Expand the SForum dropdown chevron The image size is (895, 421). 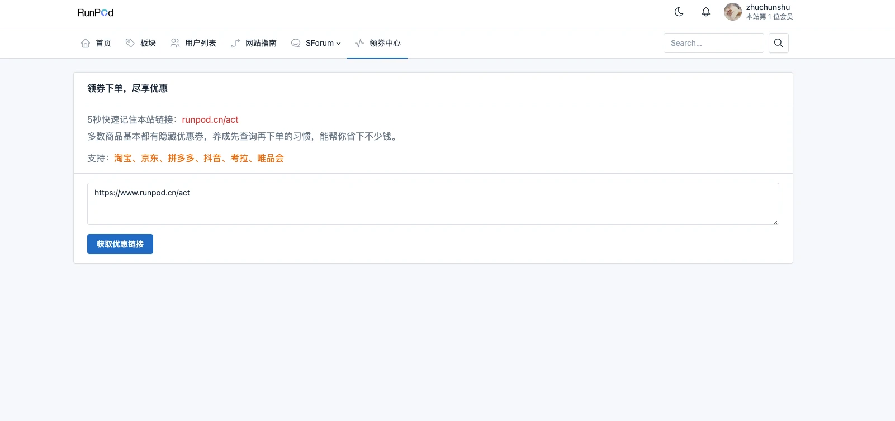pyautogui.click(x=338, y=44)
